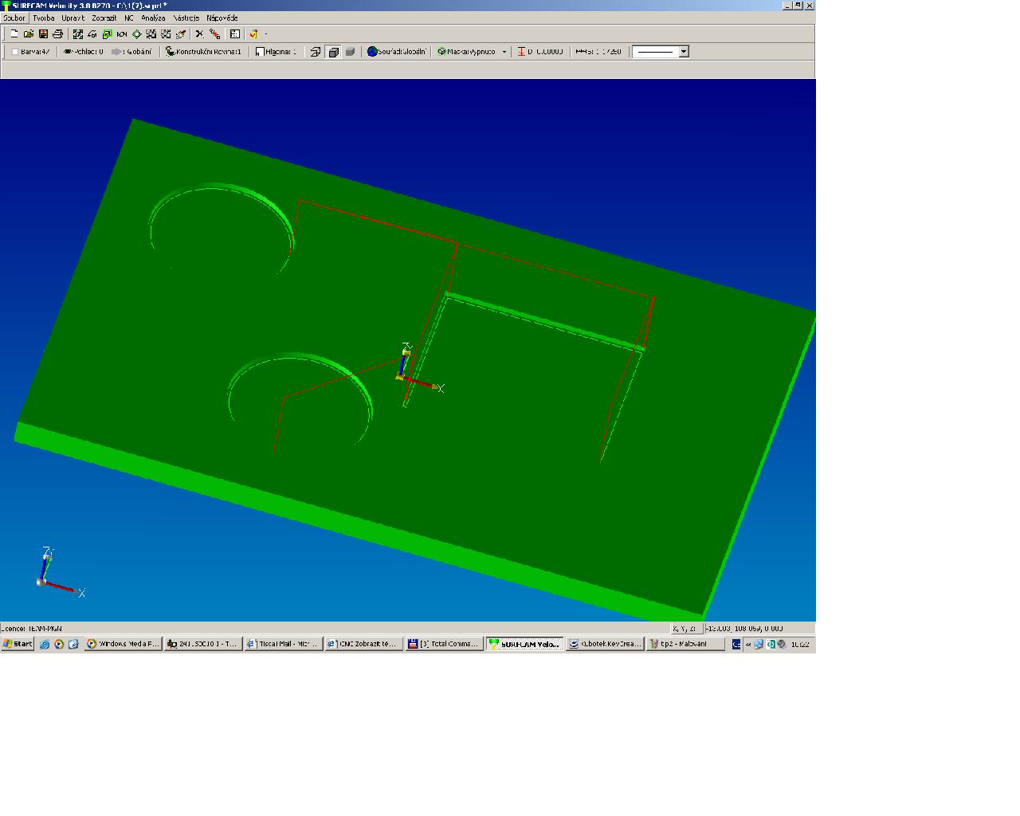This screenshot has width=1020, height=816.
Task: Open a file with the folder icon
Action: tap(29, 33)
